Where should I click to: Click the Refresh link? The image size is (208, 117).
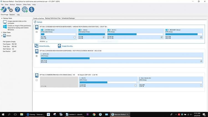[x=40, y=22]
